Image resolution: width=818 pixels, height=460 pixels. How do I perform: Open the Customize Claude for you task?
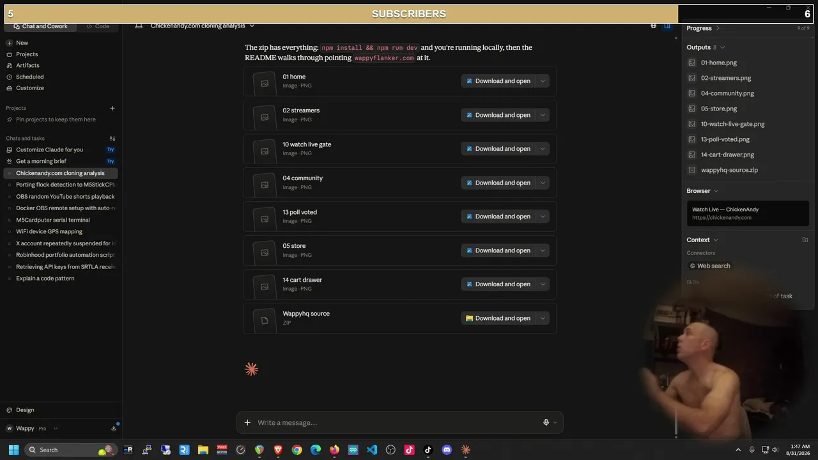pos(49,149)
